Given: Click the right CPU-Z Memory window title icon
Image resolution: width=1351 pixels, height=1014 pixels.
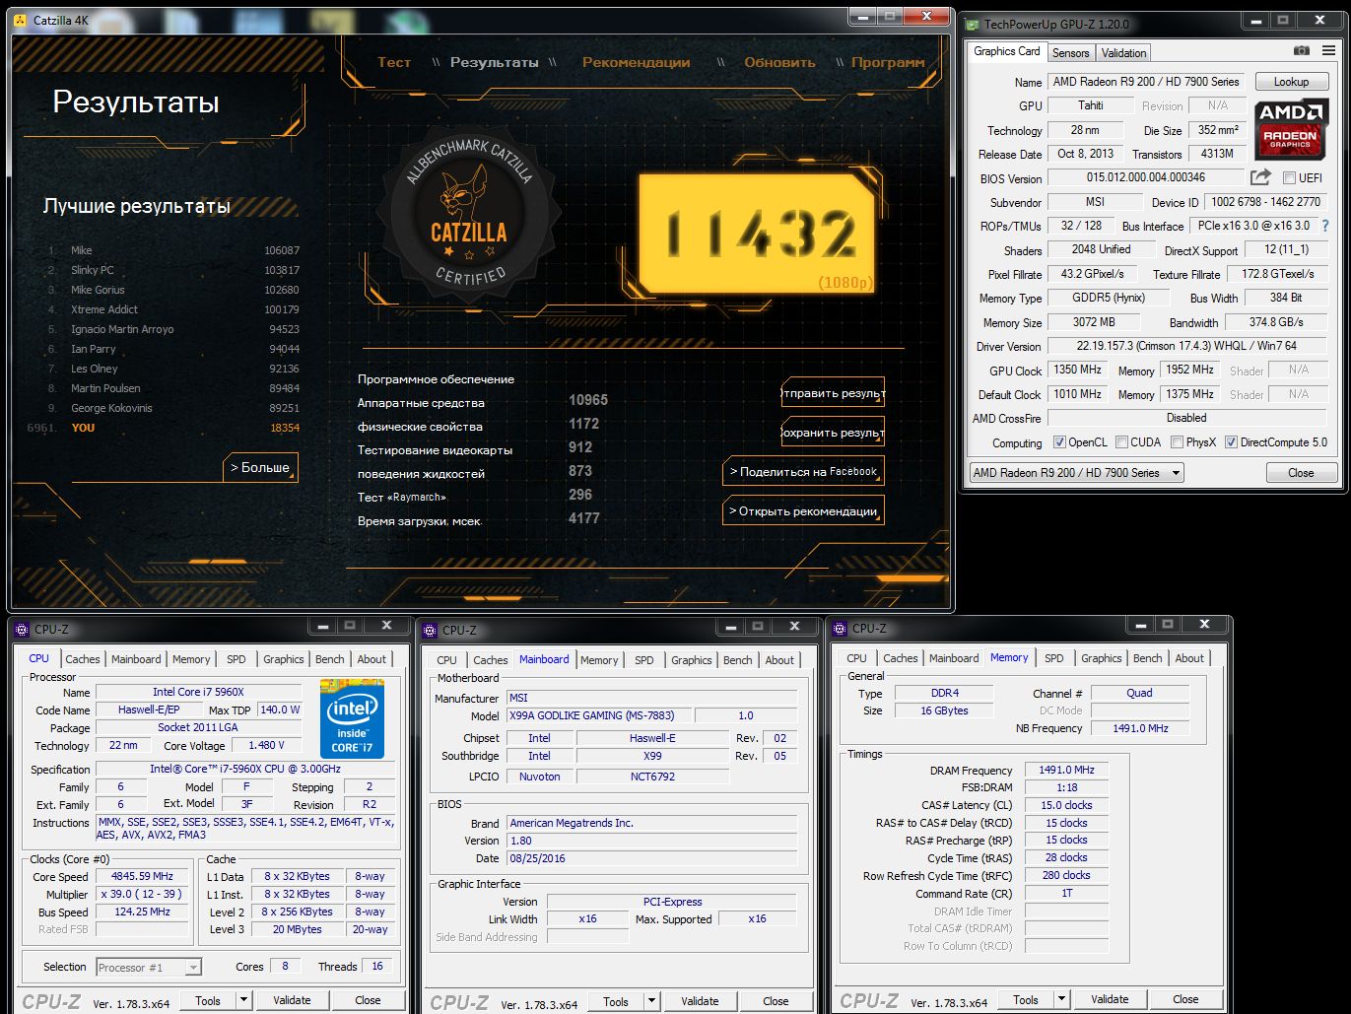Looking at the screenshot, I should coord(841,628).
